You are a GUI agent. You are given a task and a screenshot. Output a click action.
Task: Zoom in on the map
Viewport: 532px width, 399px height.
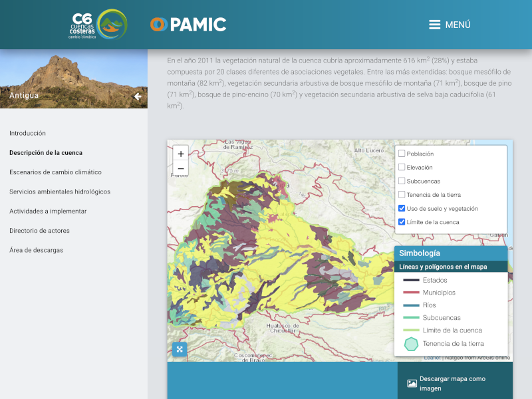(x=181, y=154)
